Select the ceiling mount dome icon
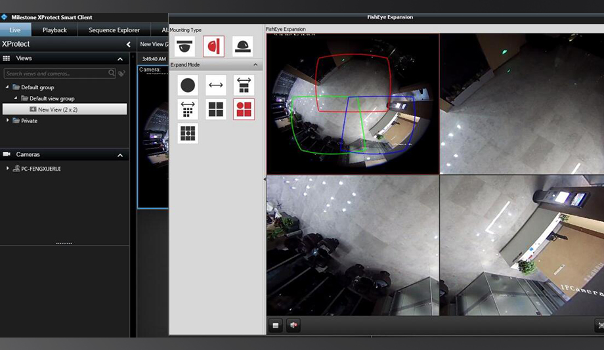The height and width of the screenshot is (350, 604). tap(185, 46)
